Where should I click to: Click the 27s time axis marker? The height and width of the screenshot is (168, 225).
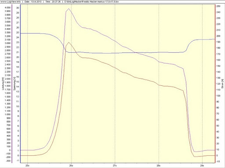coord(115,165)
